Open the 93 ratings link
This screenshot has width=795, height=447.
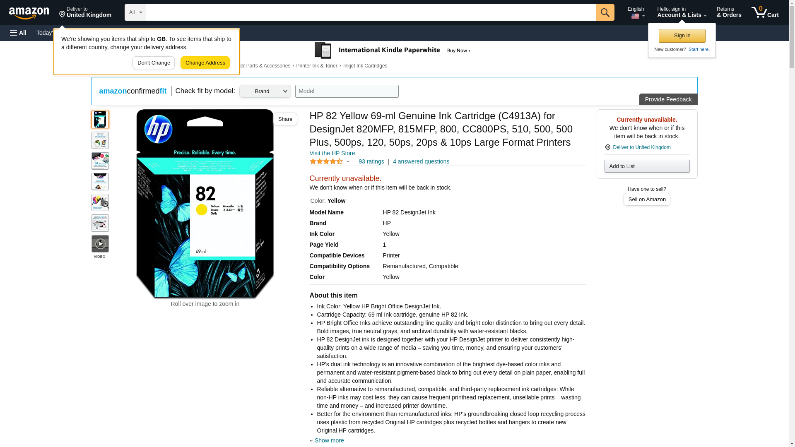point(371,161)
